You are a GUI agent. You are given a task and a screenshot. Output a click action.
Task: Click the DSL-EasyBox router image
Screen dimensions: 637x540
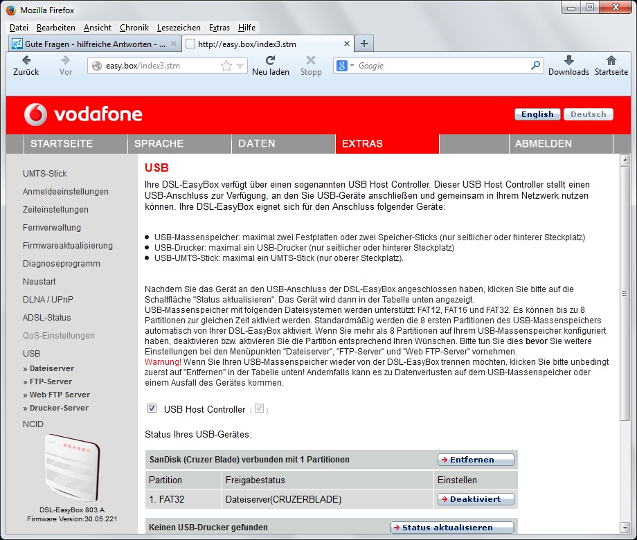pos(72,467)
